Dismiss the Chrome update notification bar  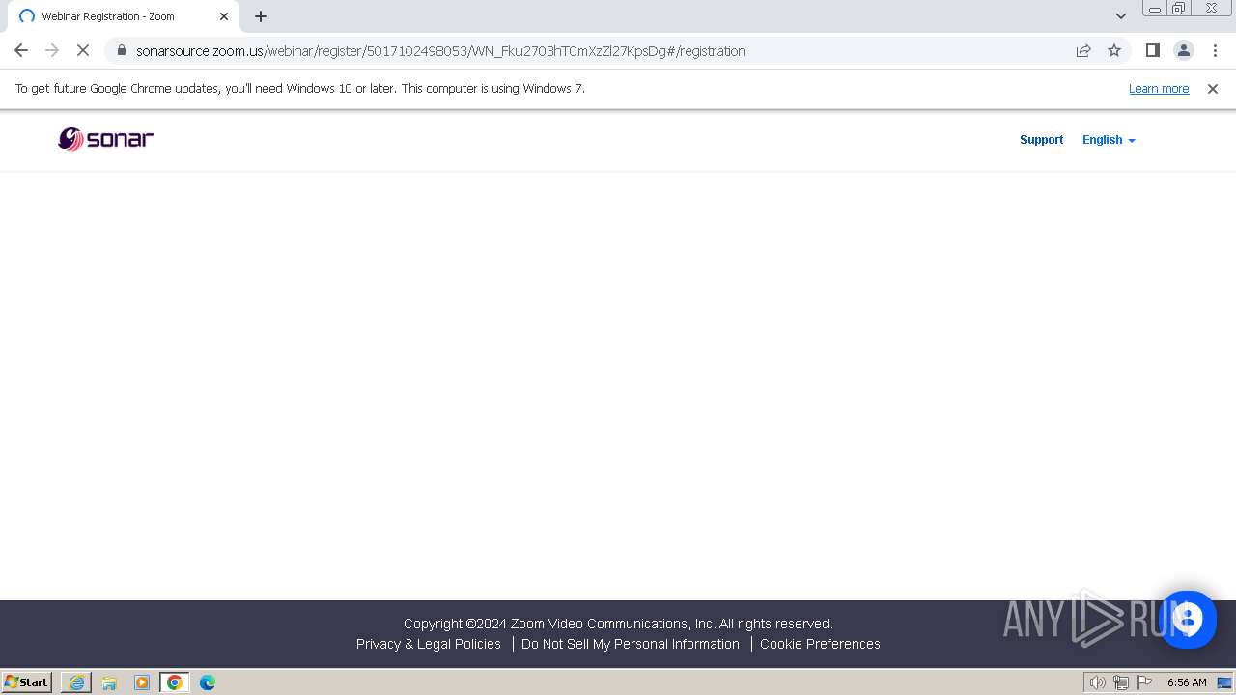[x=1213, y=89]
